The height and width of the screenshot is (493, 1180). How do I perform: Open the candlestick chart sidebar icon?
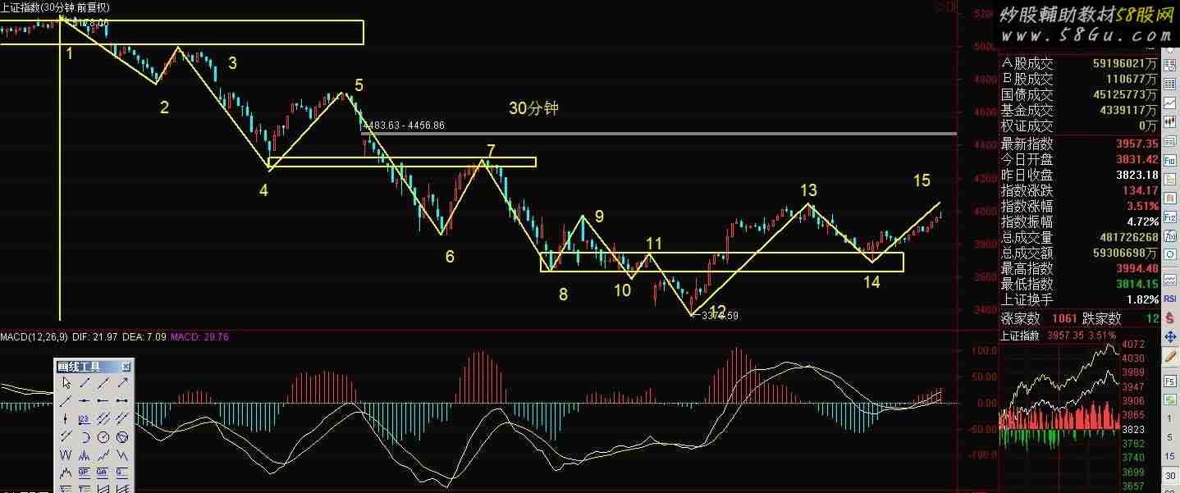pyautogui.click(x=1169, y=121)
